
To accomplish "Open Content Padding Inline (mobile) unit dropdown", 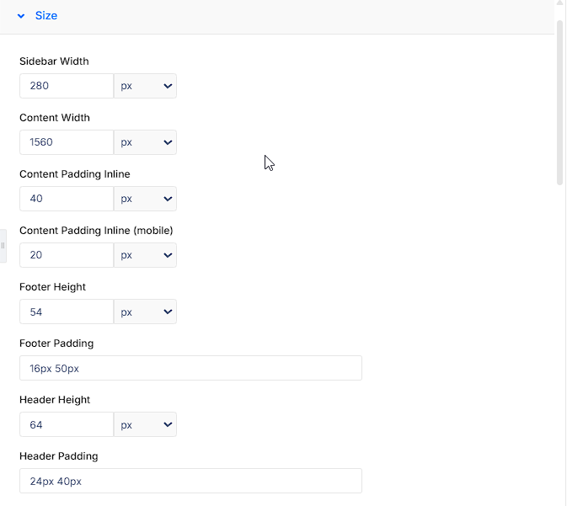I will 145,255.
